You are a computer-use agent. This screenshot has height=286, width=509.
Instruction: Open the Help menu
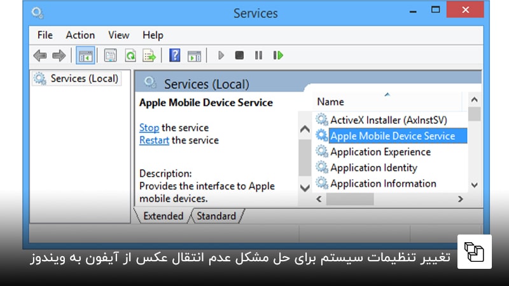click(x=153, y=35)
